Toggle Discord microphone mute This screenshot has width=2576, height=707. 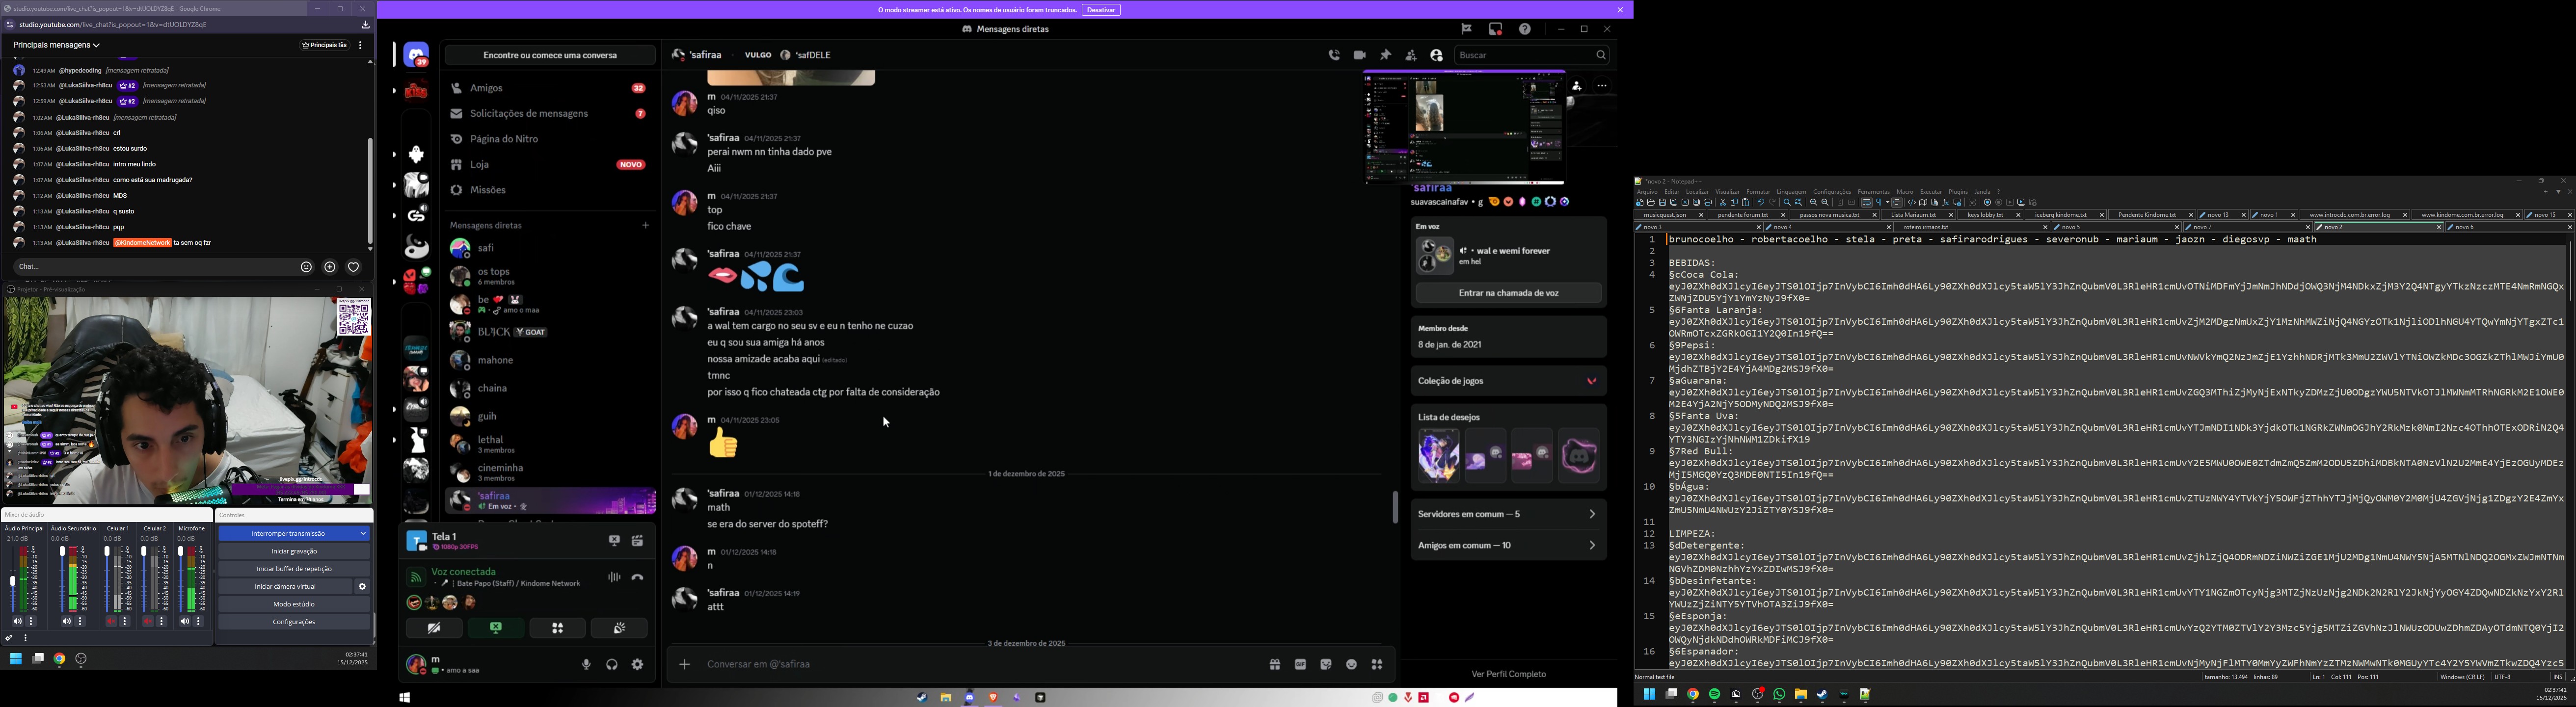coord(586,665)
